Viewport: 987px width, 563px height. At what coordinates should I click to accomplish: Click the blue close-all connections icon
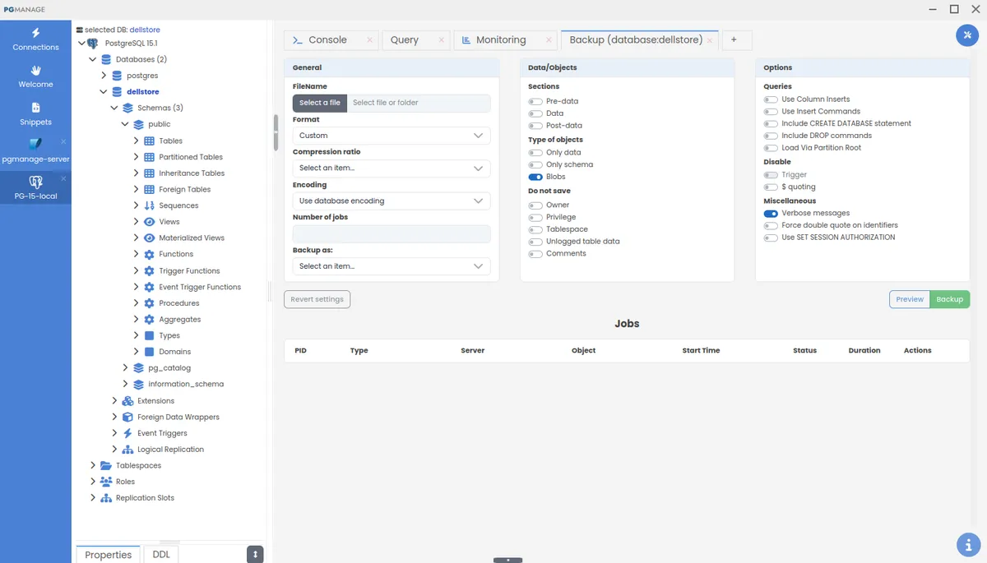[x=966, y=35]
